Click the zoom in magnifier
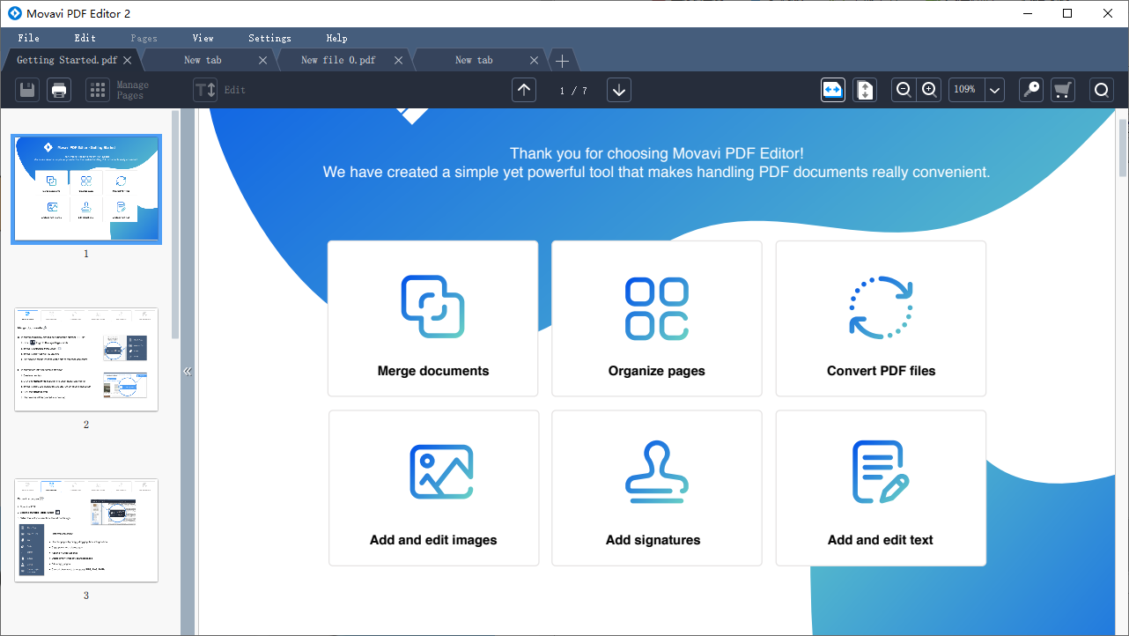This screenshot has width=1129, height=636. [929, 90]
